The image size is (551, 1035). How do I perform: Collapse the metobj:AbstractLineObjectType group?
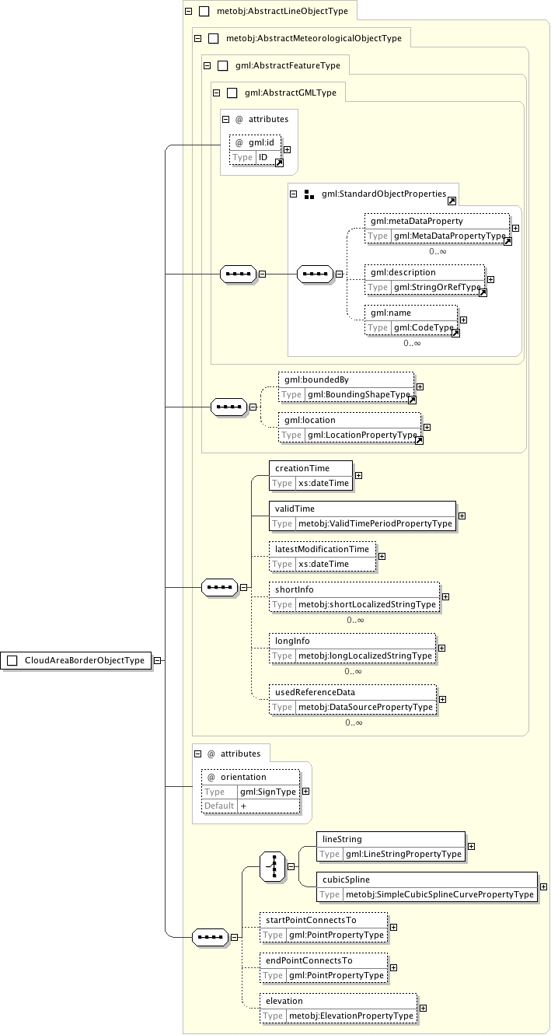pyautogui.click(x=188, y=12)
